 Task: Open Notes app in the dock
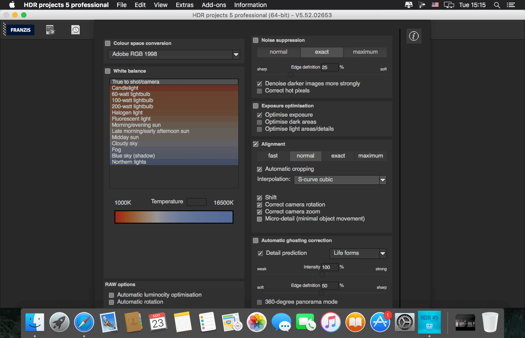(182, 322)
